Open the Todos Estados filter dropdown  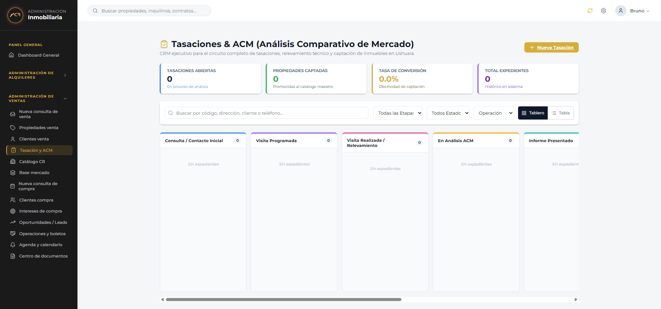(x=448, y=113)
